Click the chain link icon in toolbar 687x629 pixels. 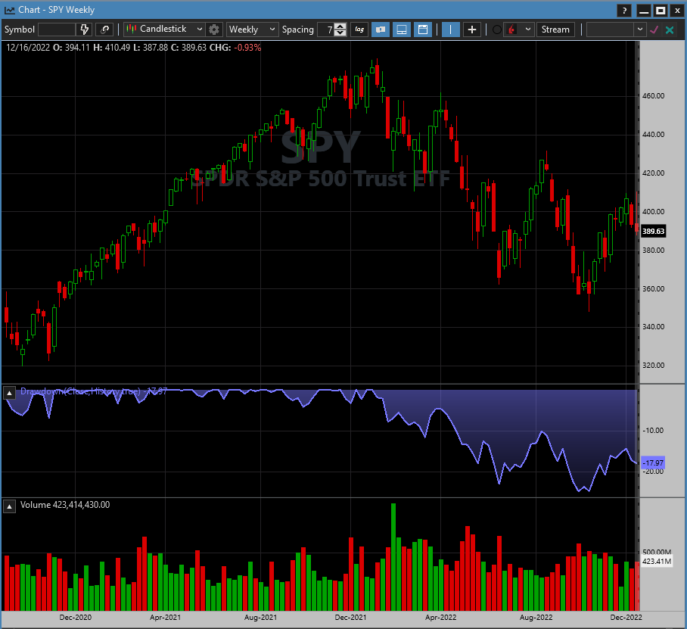104,30
